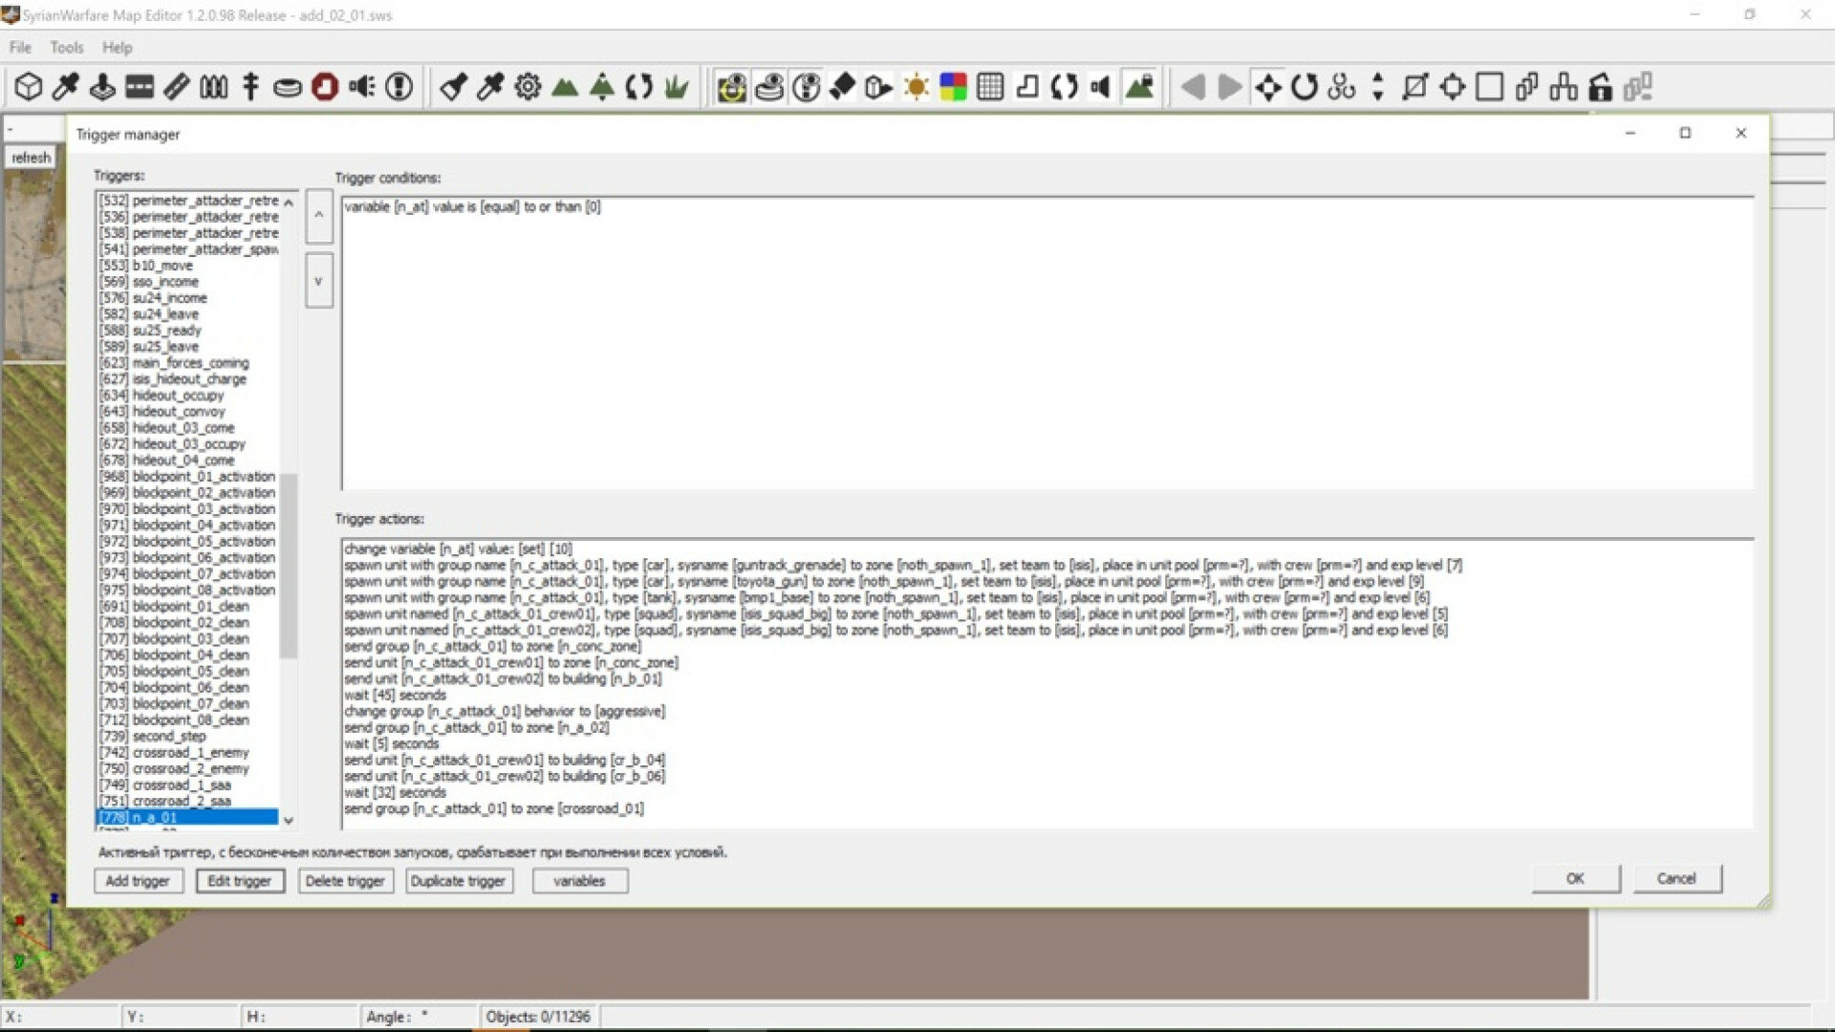Click the variables button
The image size is (1835, 1032).
point(579,881)
